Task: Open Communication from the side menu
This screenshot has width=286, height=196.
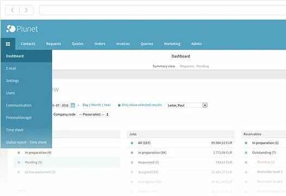Action: [x=26, y=106]
